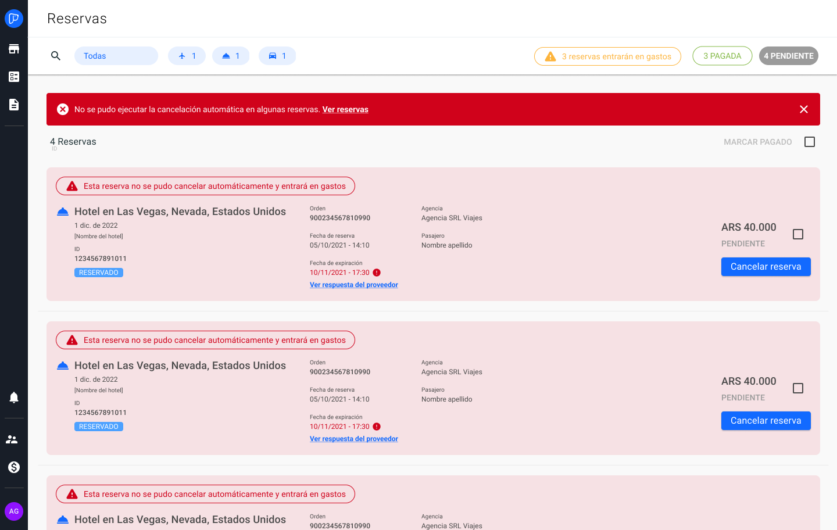Viewport: 837px width, 530px height.
Task: Open the dollar payments icon in sidebar
Action: 14,467
